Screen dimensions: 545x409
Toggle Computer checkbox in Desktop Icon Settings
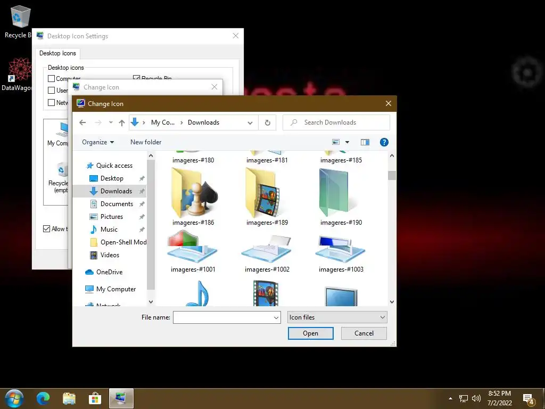52,79
